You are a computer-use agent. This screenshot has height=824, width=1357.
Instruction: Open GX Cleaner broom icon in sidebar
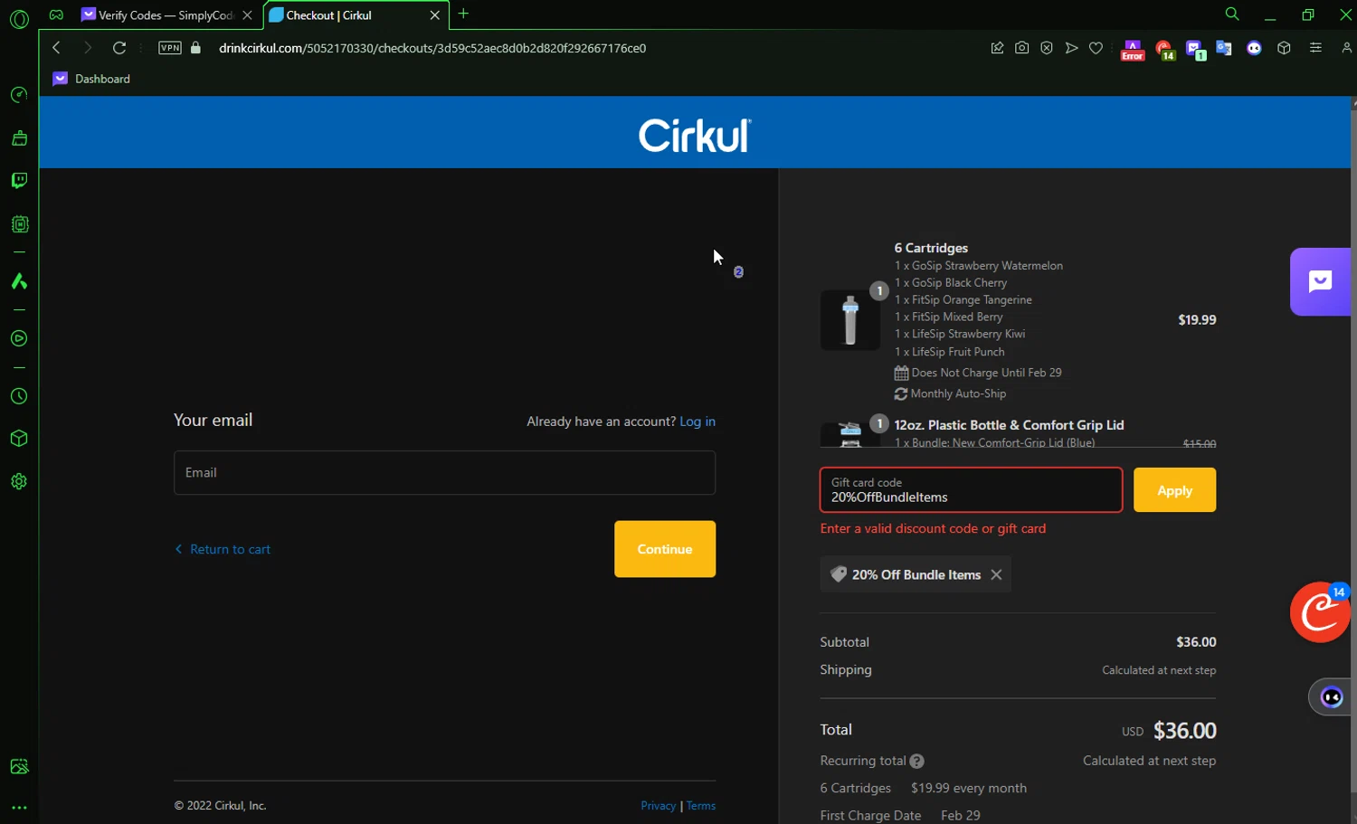pyautogui.click(x=19, y=138)
